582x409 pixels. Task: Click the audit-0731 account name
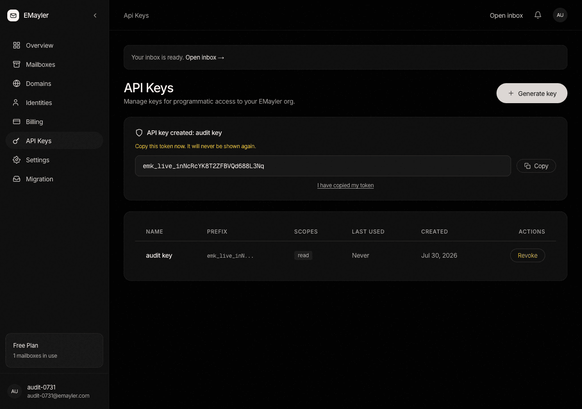click(x=41, y=387)
